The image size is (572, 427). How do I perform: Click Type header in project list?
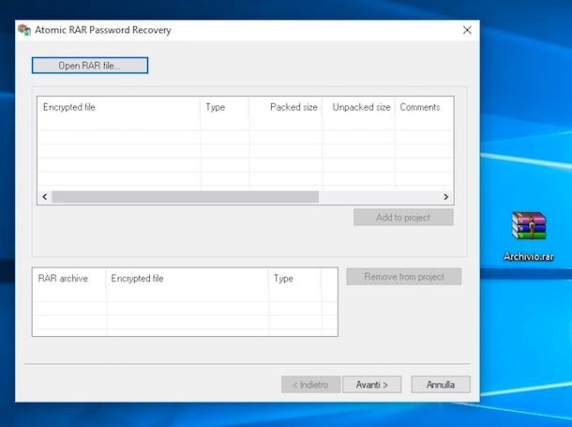(x=294, y=279)
